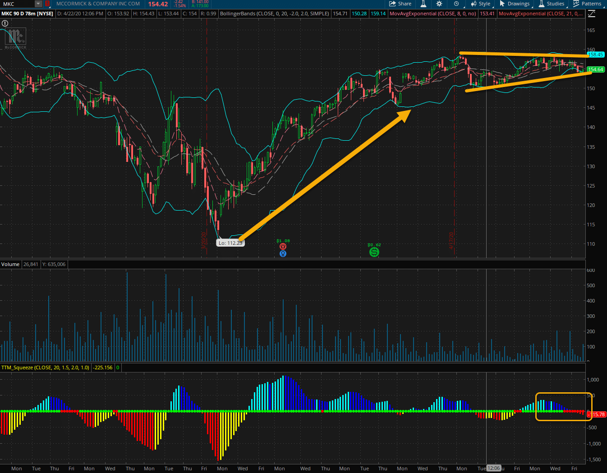Viewport: 607px width, 473px height.
Task: Click the TTM_Squeeze study label
Action: 45,367
